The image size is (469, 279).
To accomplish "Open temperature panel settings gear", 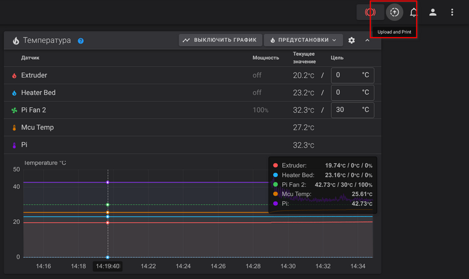I will [352, 40].
